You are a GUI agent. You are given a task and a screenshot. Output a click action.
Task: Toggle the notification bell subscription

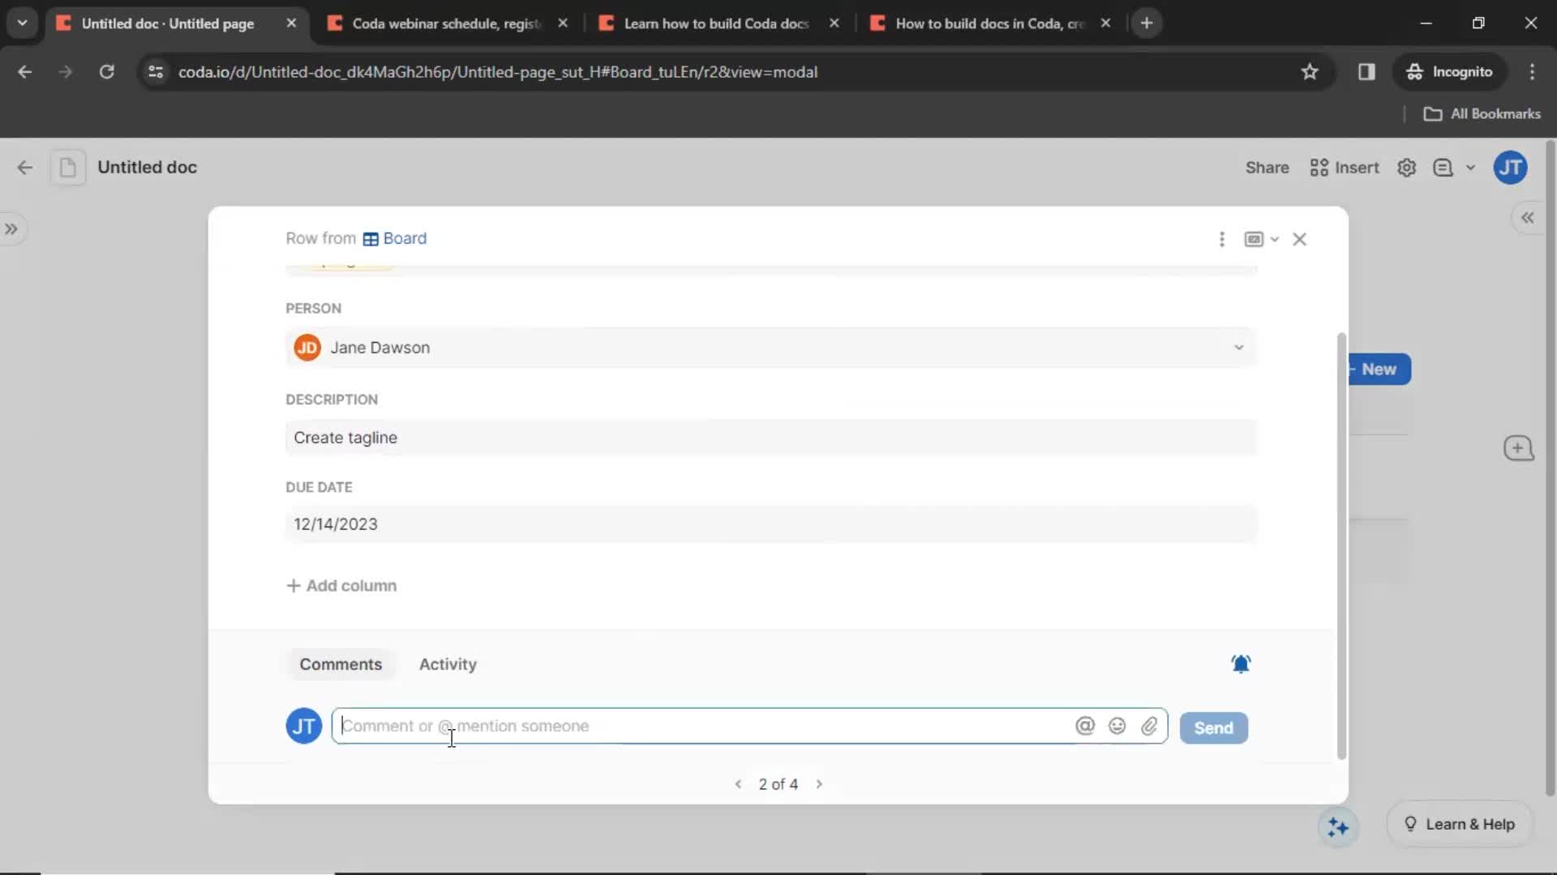pos(1241,664)
